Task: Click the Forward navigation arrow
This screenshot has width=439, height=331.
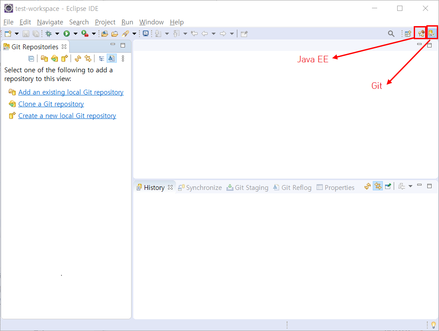Action: 223,34
